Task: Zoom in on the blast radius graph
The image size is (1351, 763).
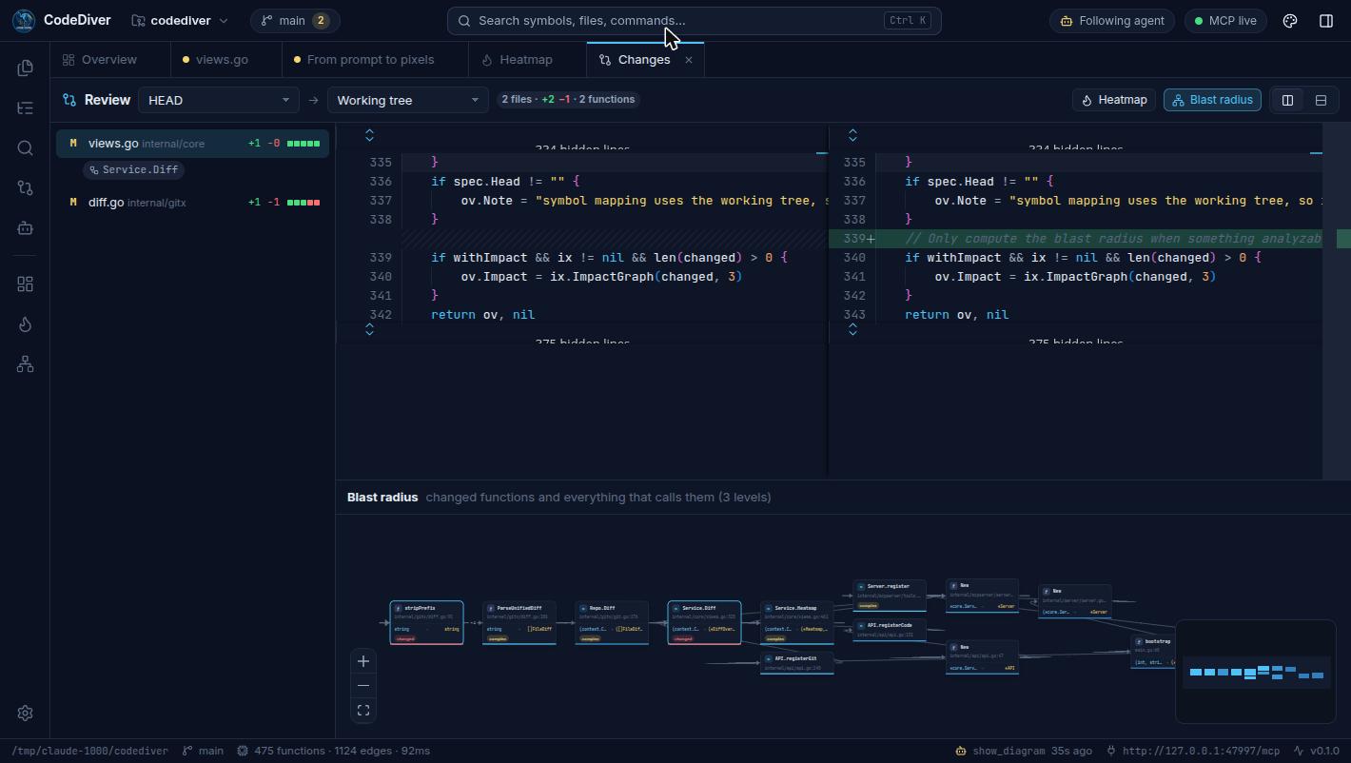Action: tap(363, 661)
